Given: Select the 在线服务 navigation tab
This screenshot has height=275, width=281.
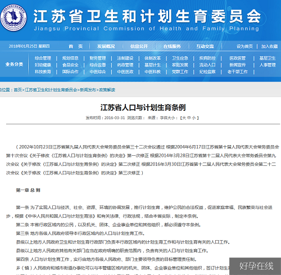Looking at the screenshot, I should coord(172,46).
